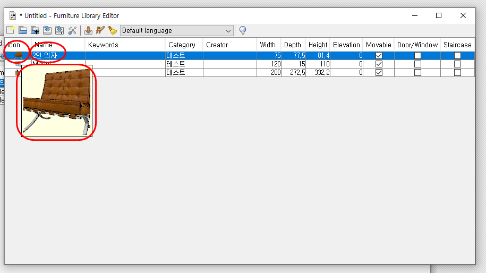Delete selected furniture with the broom icon
Screen dimensions: 486x273
(x=113, y=30)
